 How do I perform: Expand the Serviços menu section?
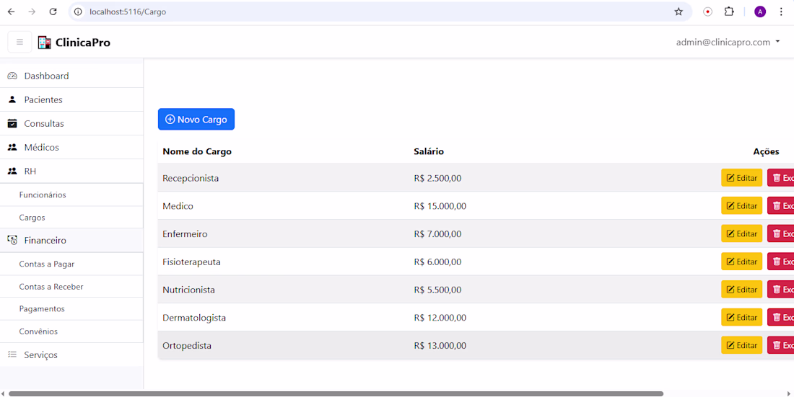(x=71, y=354)
